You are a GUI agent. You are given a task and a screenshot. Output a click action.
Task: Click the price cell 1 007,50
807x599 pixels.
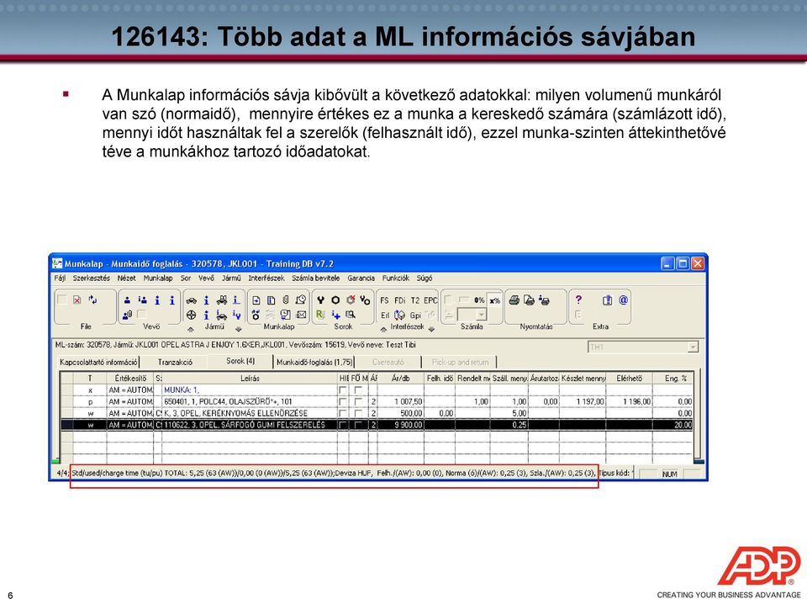400,401
